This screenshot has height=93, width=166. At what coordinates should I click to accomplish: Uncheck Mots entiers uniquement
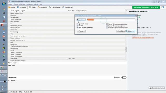click(x=77, y=27)
